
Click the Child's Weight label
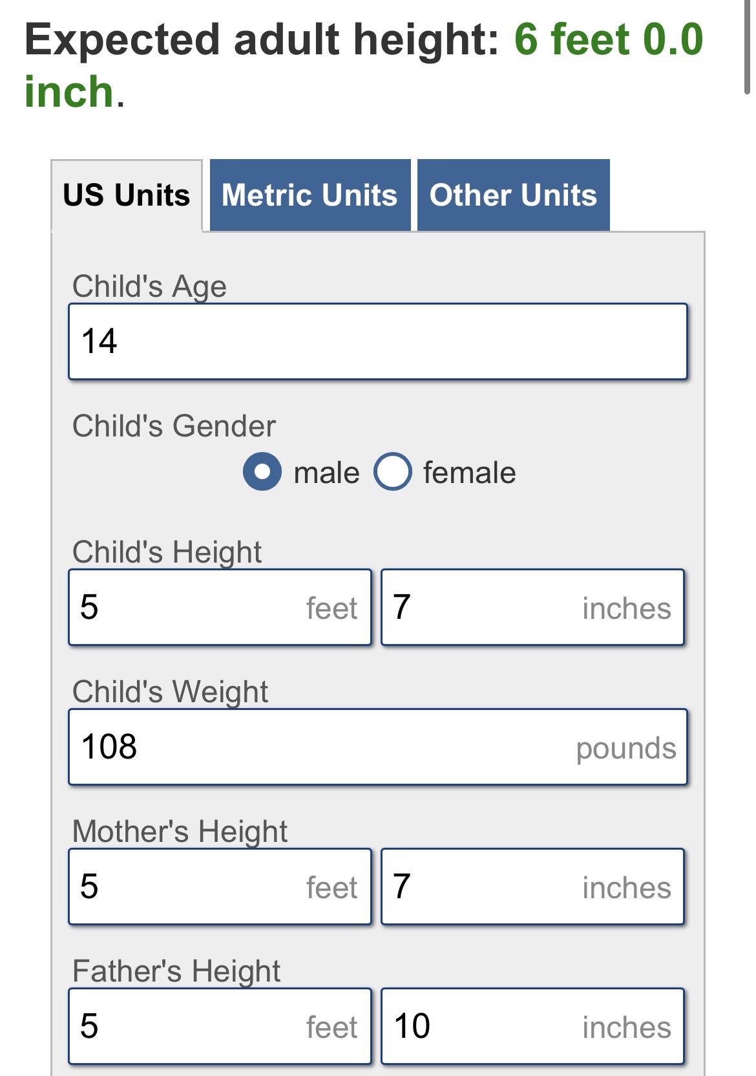coord(170,691)
